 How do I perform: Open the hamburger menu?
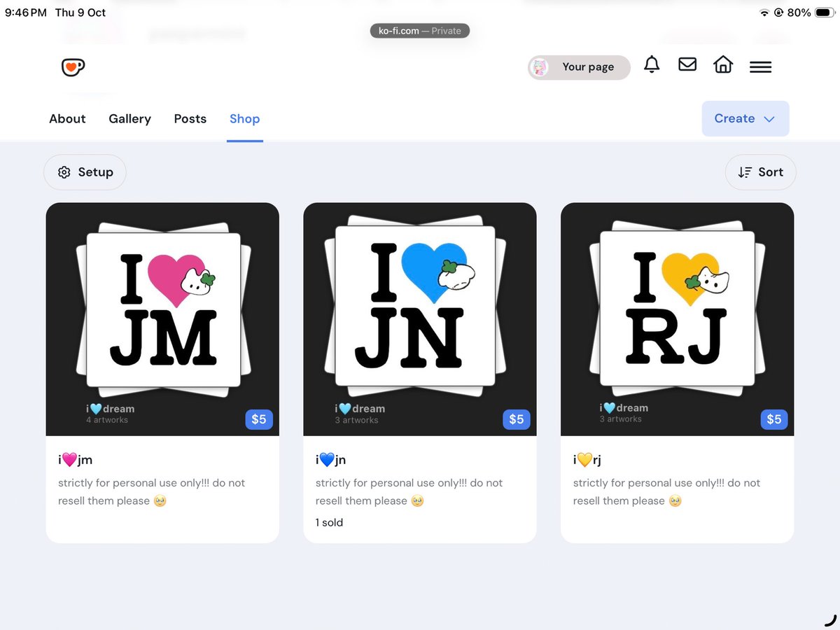click(x=760, y=66)
